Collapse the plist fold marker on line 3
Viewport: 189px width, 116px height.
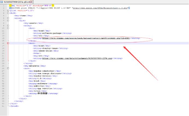tap(8, 10)
